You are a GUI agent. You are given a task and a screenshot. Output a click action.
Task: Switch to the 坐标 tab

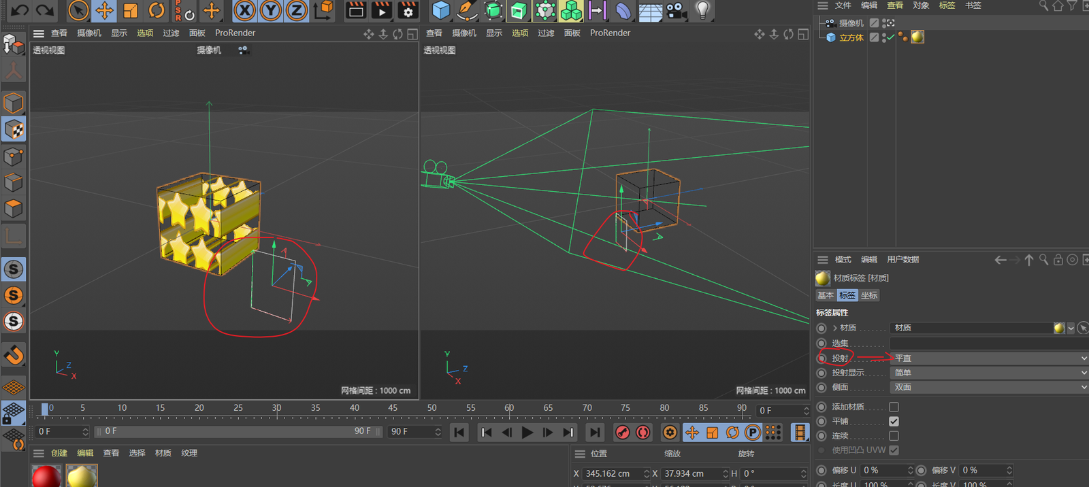coord(869,295)
